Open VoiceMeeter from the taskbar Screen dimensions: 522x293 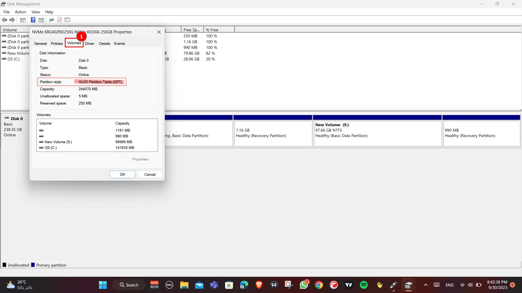click(154, 285)
